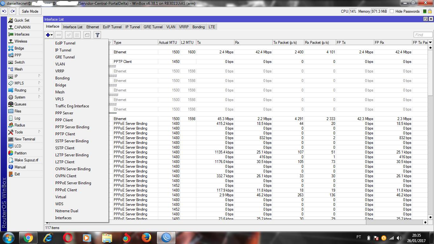The height and width of the screenshot is (244, 434).
Task: Click the Filter funnel toolbar button
Action: [98, 35]
